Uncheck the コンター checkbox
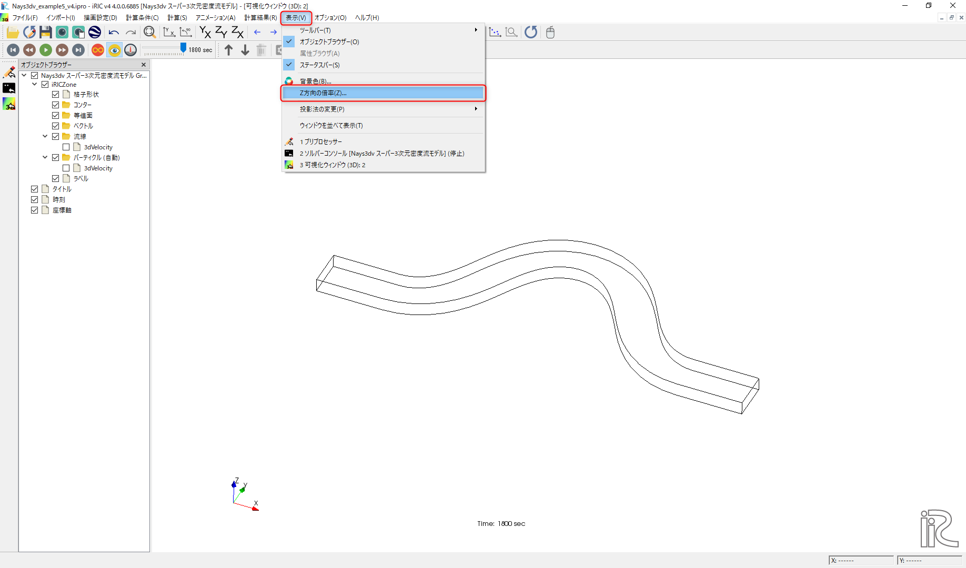This screenshot has height=568, width=966. tap(55, 105)
